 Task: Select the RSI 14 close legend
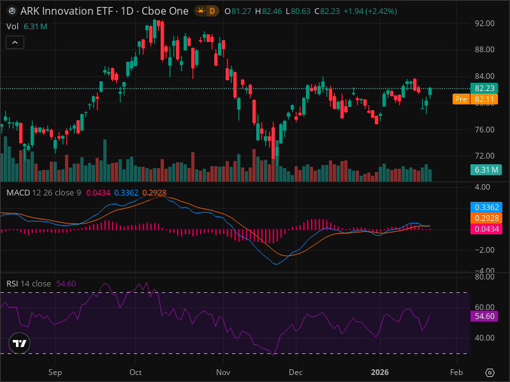(x=29, y=283)
